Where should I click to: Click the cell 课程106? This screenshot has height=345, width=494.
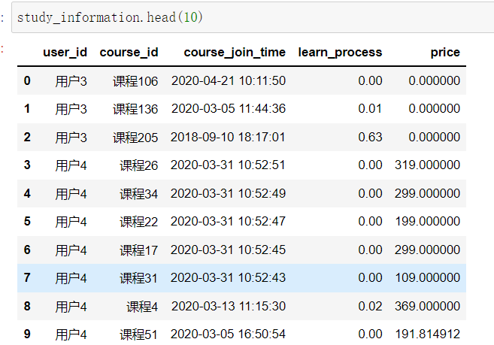pyautogui.click(x=135, y=81)
